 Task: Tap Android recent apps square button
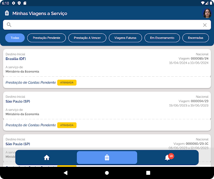pyautogui.click(x=148, y=173)
